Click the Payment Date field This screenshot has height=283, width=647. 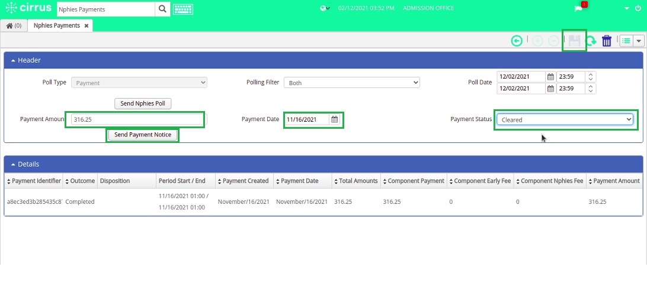308,119
